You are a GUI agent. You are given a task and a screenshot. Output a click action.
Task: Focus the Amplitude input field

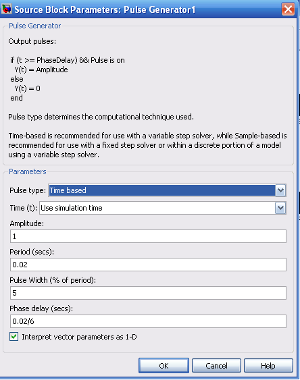coord(148,236)
